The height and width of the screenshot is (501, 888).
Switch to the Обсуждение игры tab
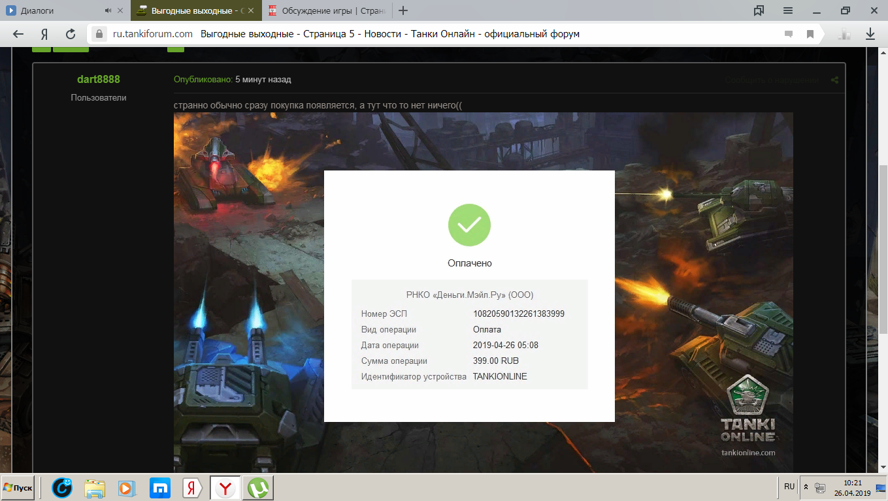click(327, 11)
